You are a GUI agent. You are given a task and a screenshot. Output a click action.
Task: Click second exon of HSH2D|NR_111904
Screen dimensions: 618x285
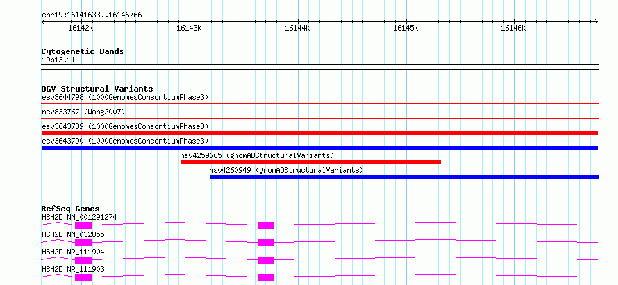(266, 260)
